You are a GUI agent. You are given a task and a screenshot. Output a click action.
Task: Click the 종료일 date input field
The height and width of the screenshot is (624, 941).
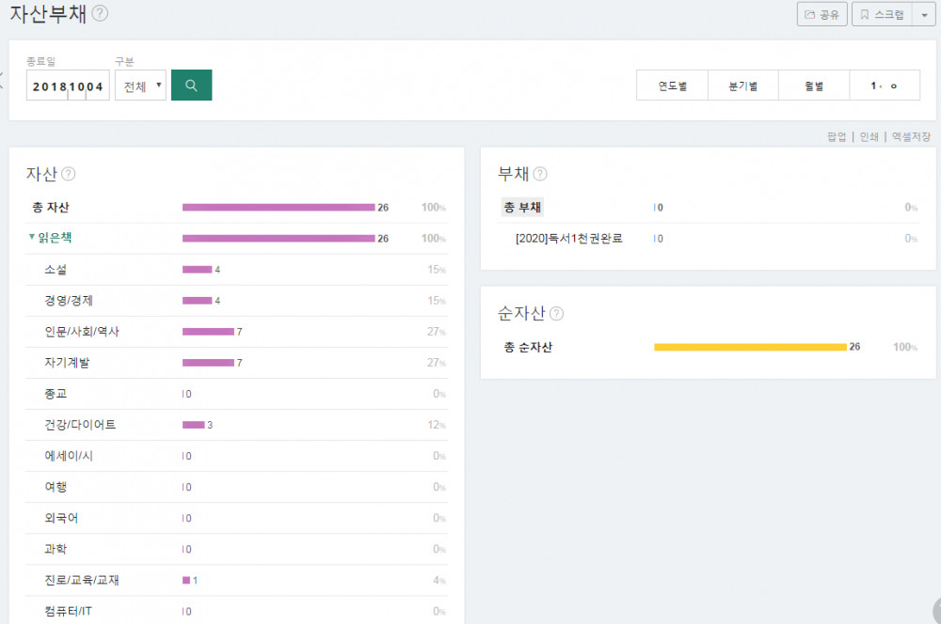pyautogui.click(x=67, y=86)
